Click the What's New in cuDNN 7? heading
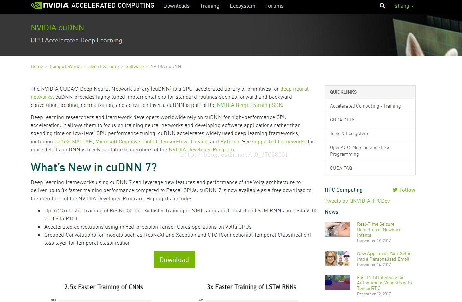This screenshot has height=302, width=462. (94, 167)
